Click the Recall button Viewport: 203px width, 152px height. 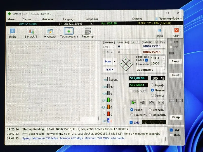coord(175,75)
